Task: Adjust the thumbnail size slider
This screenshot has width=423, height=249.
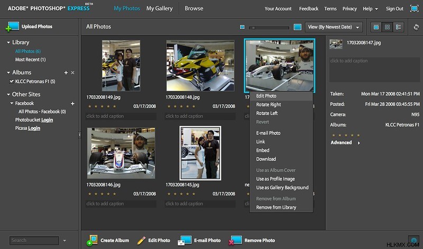Action: (x=269, y=27)
